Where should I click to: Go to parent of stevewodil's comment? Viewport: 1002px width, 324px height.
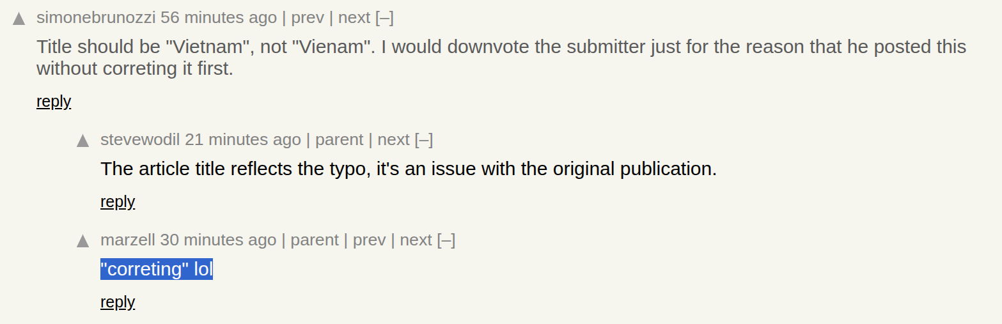pos(339,139)
